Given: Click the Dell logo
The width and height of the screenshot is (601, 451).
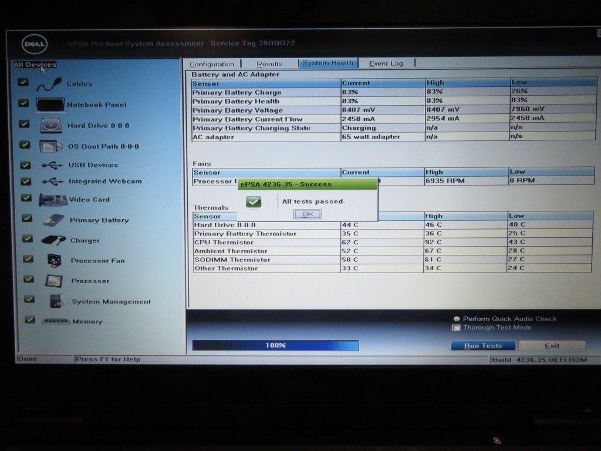Looking at the screenshot, I should click(x=35, y=44).
